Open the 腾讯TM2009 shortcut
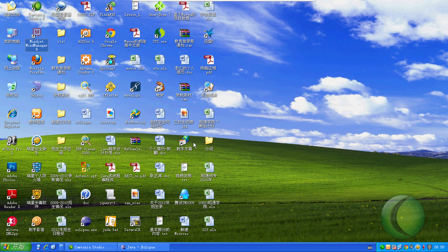 tap(184, 194)
